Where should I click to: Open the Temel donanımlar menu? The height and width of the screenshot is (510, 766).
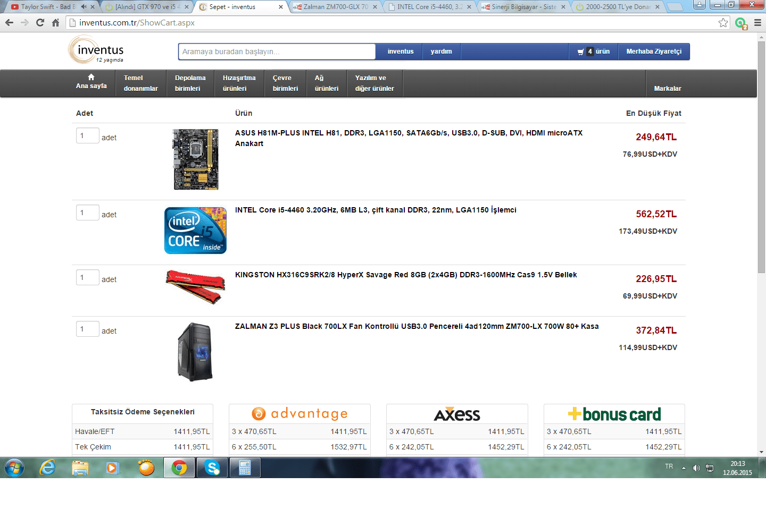pyautogui.click(x=141, y=83)
